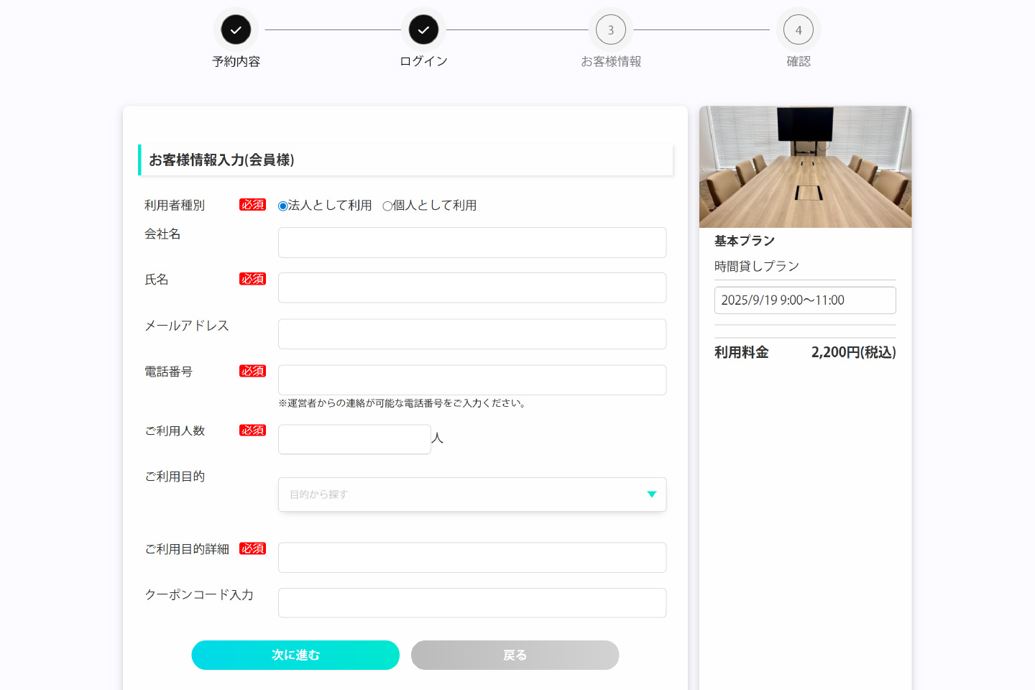Click the ご利用人数 number field
The height and width of the screenshot is (690, 1035).
[x=354, y=439]
